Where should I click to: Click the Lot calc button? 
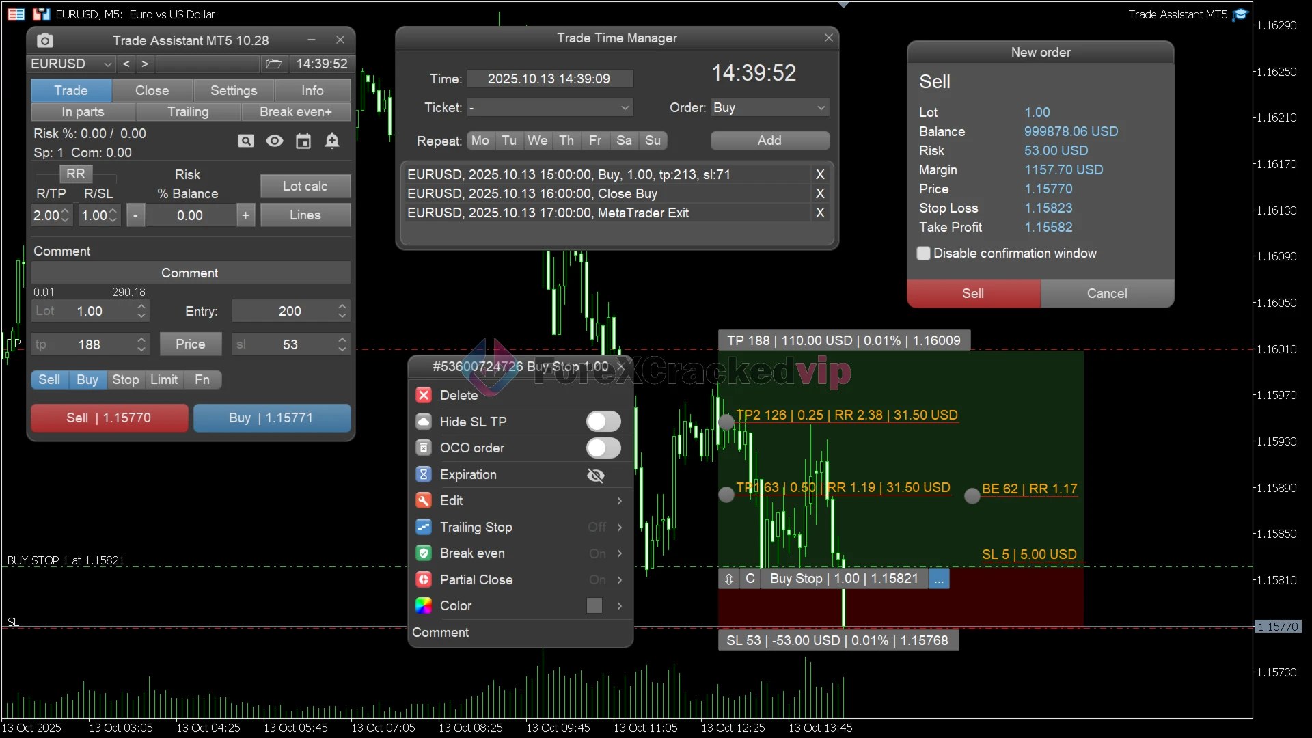305,186
